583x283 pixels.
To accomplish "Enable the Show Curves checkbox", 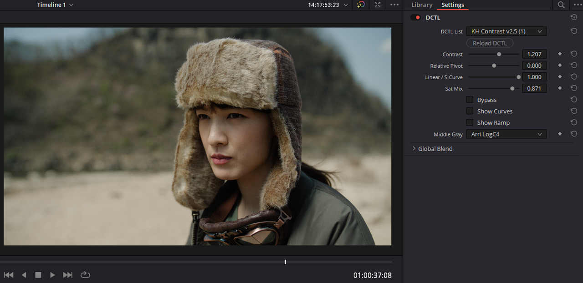I will (x=470, y=111).
